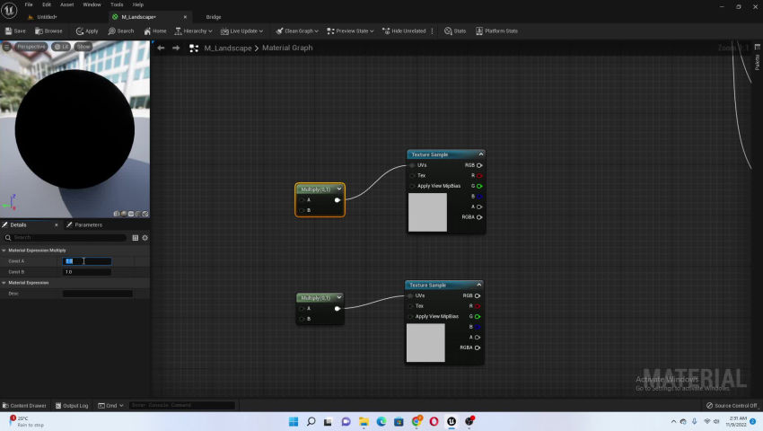Toggle Hide Unrelated nodes
Image resolution: width=763 pixels, height=431 pixels.
pos(404,31)
